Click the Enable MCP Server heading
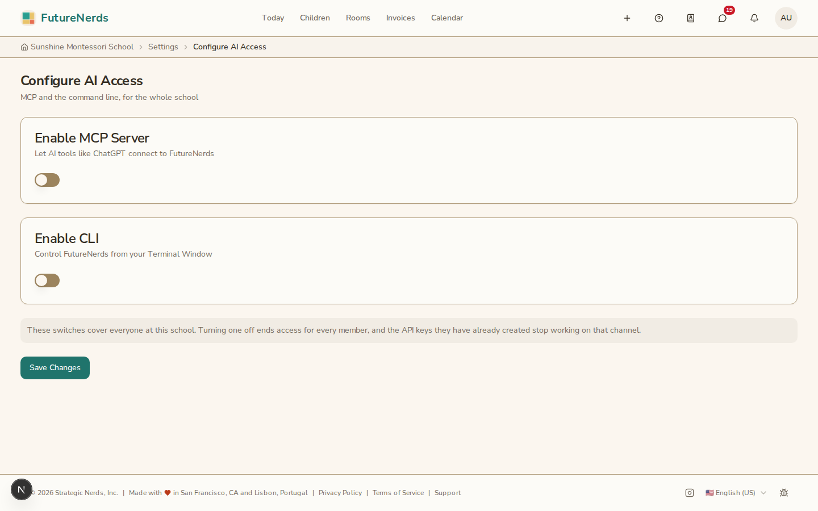The height and width of the screenshot is (511, 818). click(x=92, y=138)
